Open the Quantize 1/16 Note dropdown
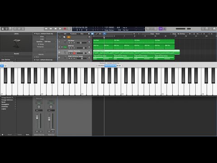Image resolution: width=217 pixels, height=163 pixels. pyautogui.click(x=50, y=42)
